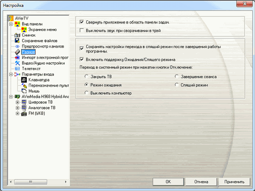Image resolution: width=255 pixels, height=191 pixels.
Task: Click the Телетекст TEXT icon
Action: [17, 69]
